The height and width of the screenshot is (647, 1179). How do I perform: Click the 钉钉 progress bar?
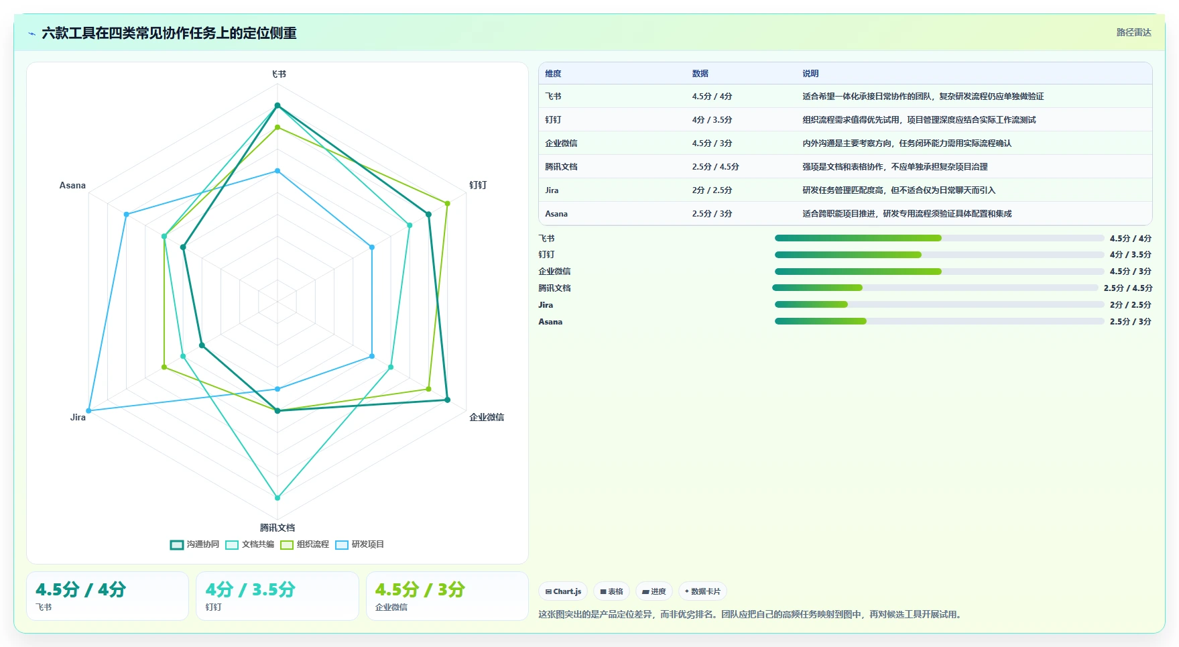click(x=939, y=255)
